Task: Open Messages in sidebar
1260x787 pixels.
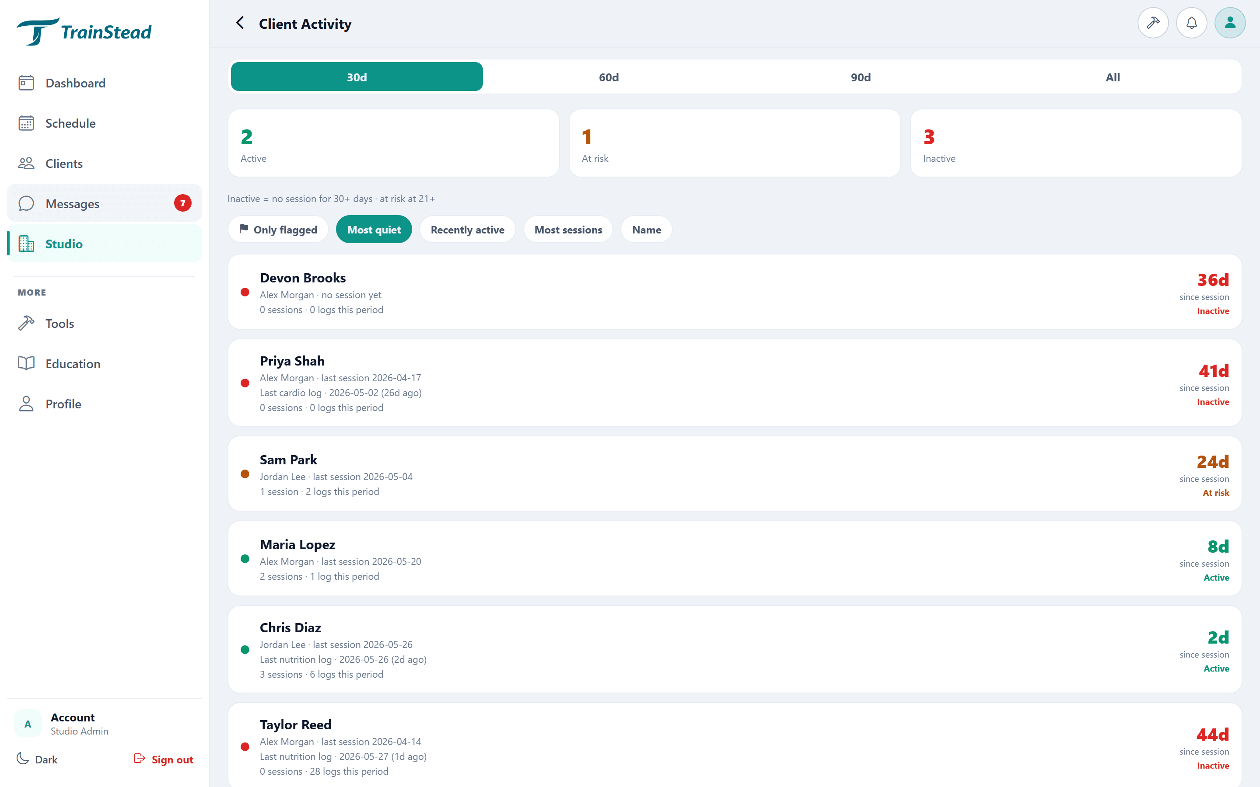Action: (104, 203)
